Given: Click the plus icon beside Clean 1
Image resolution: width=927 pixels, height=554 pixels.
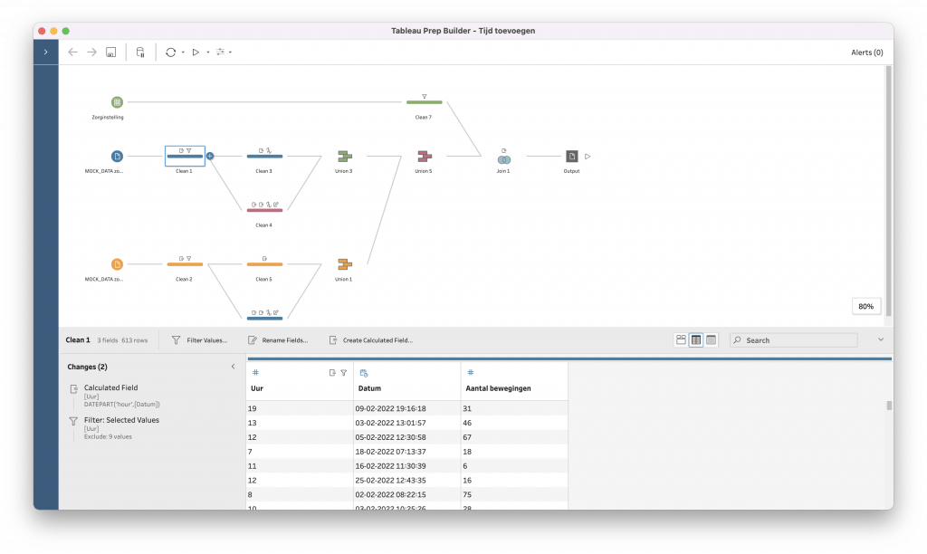Looking at the screenshot, I should point(210,157).
